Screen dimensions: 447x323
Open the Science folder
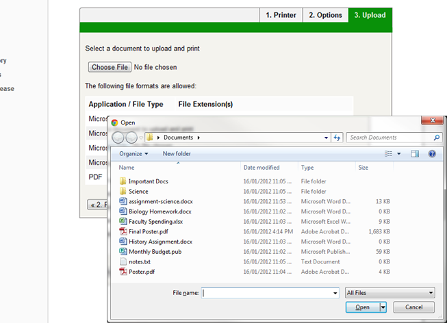pos(138,192)
